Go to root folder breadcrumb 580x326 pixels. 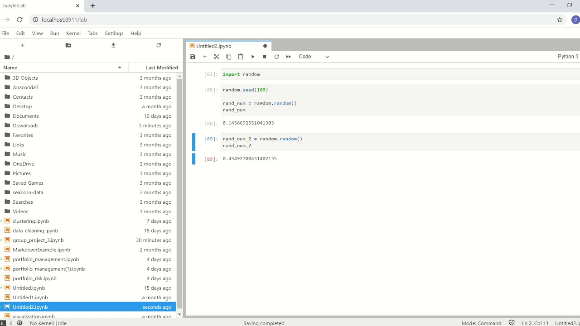pos(7,57)
